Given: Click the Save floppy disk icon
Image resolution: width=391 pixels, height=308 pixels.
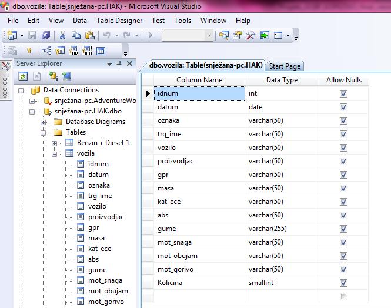Looking at the screenshot, I should coord(32,35).
